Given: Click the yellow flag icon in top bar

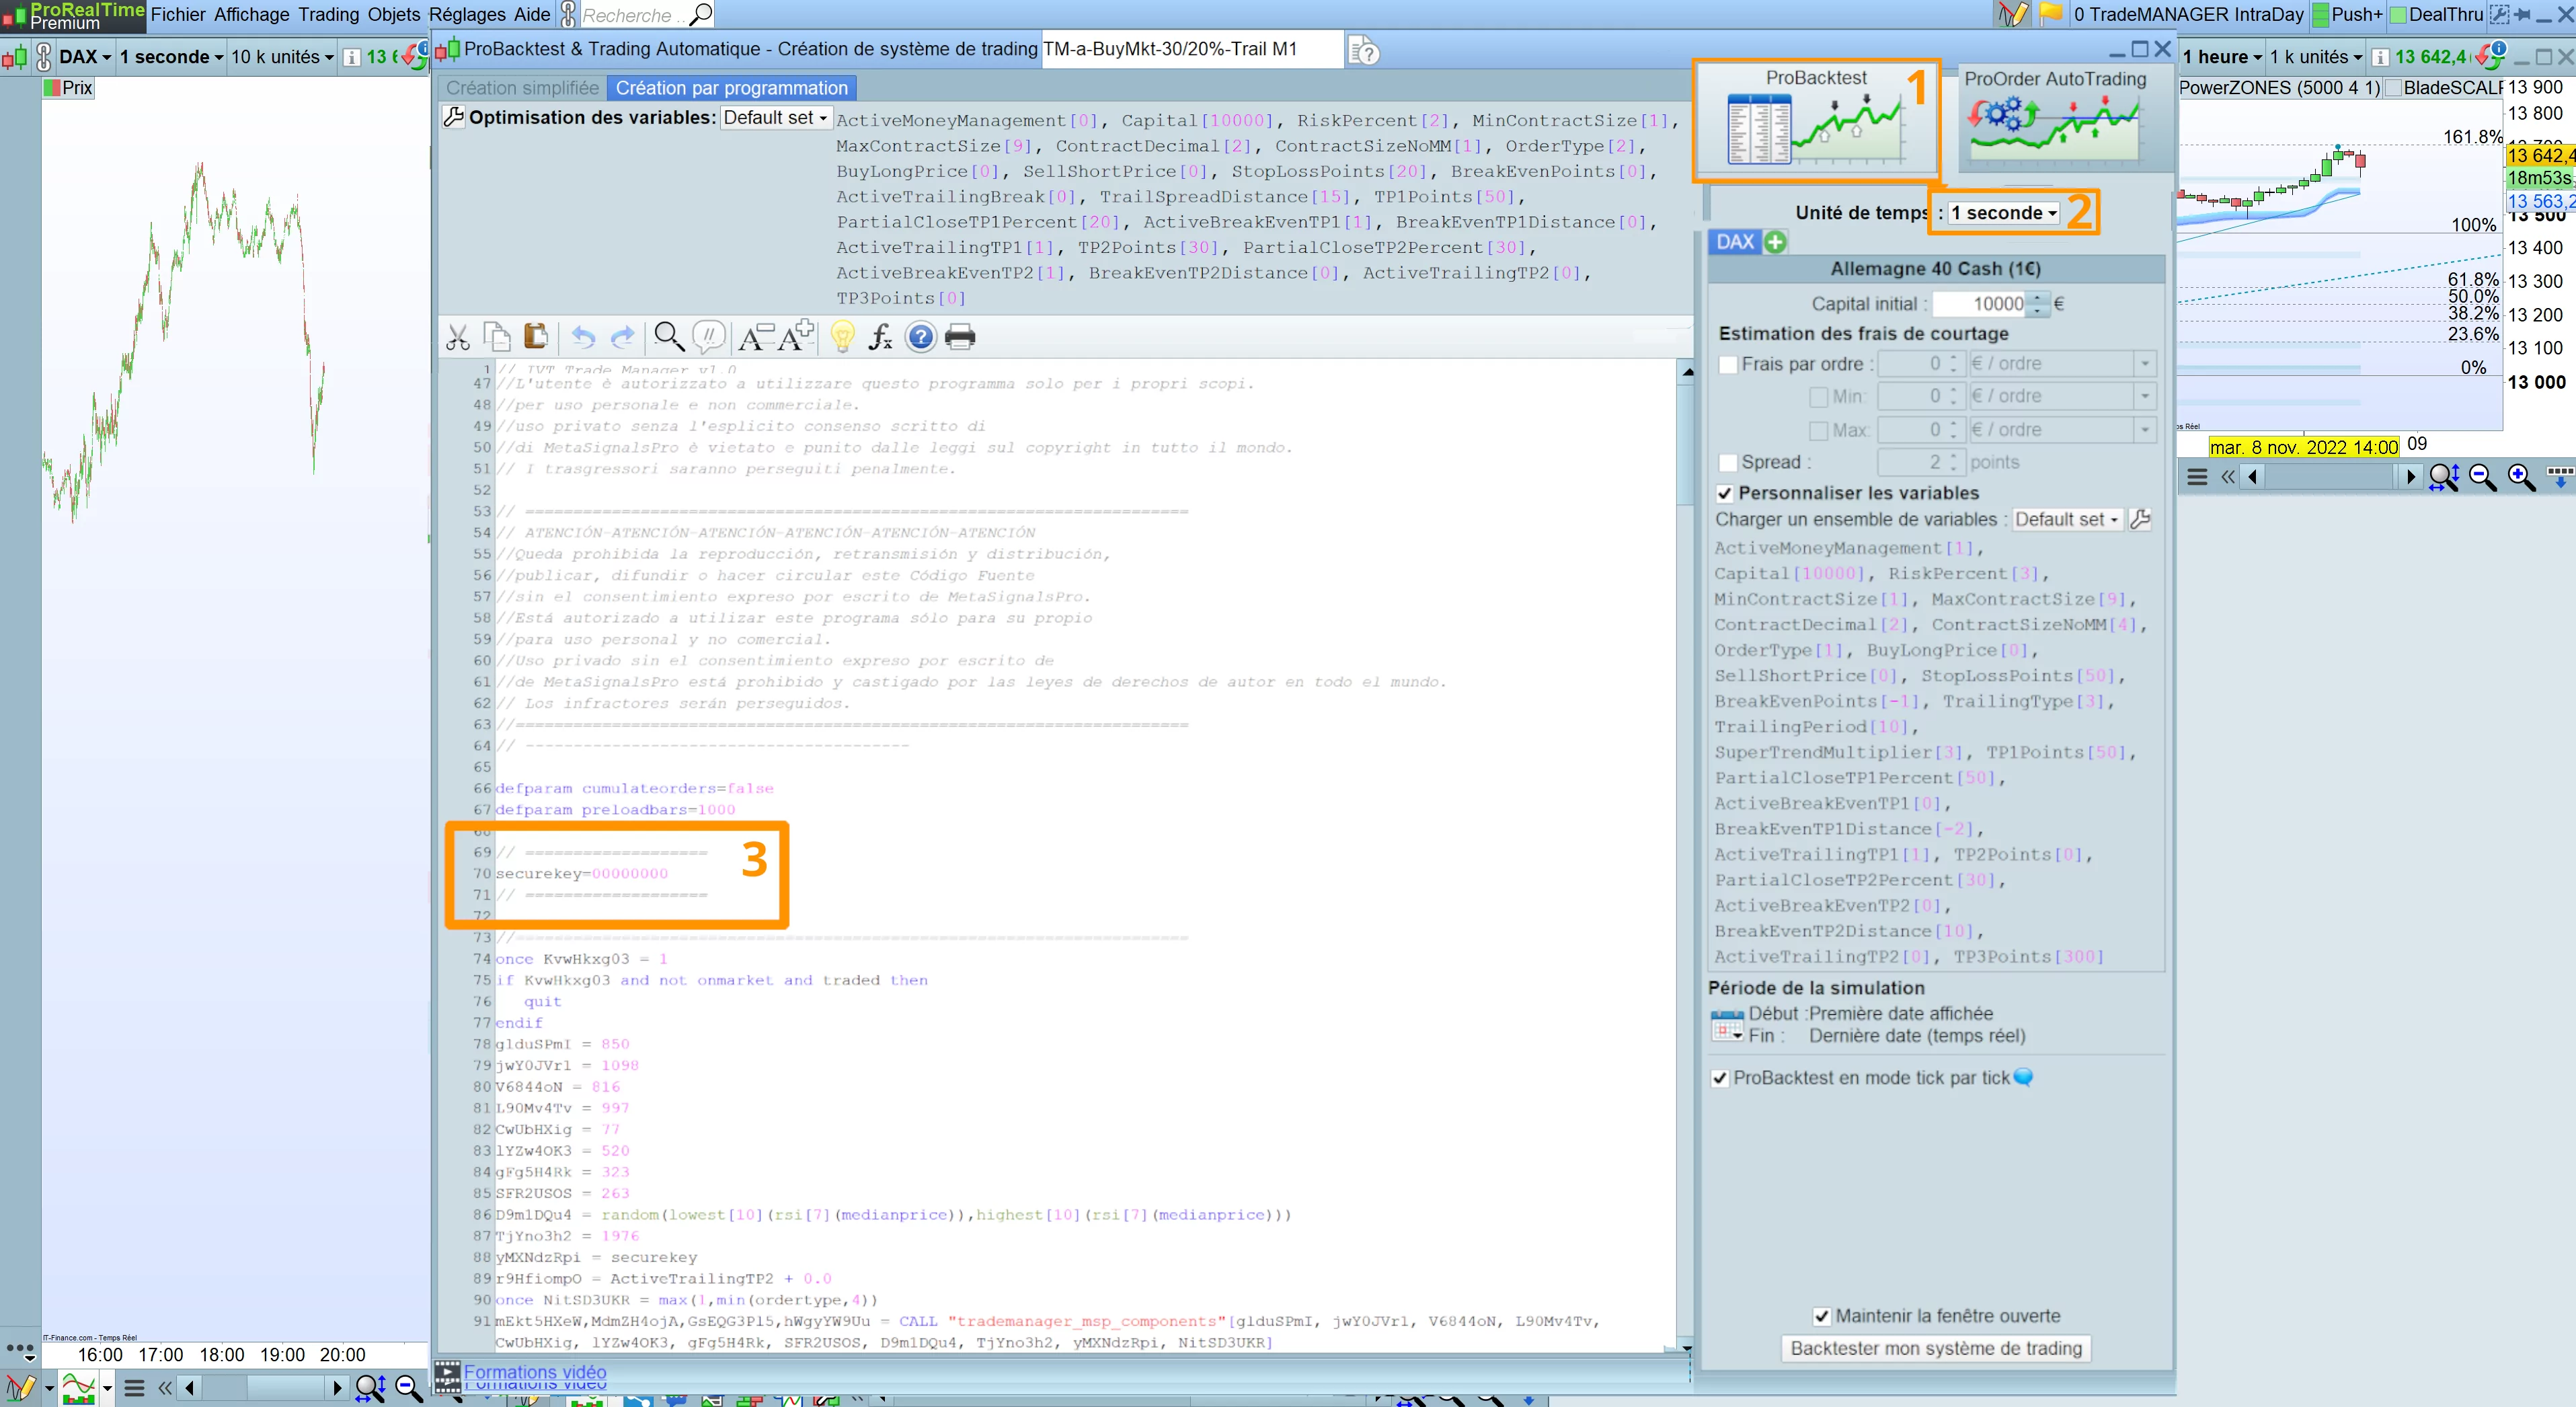Looking at the screenshot, I should (x=2051, y=14).
